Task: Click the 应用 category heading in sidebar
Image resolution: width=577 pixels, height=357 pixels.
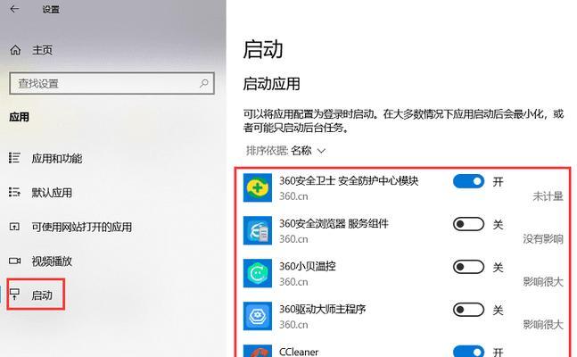Action: 19,117
